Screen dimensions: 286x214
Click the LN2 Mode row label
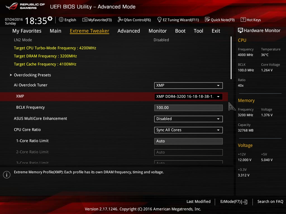23,40
